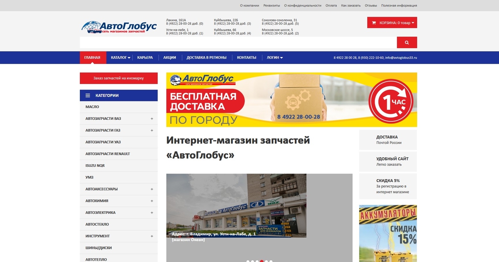Click the 'Заказ запчастей на иномарку' button

119,78
